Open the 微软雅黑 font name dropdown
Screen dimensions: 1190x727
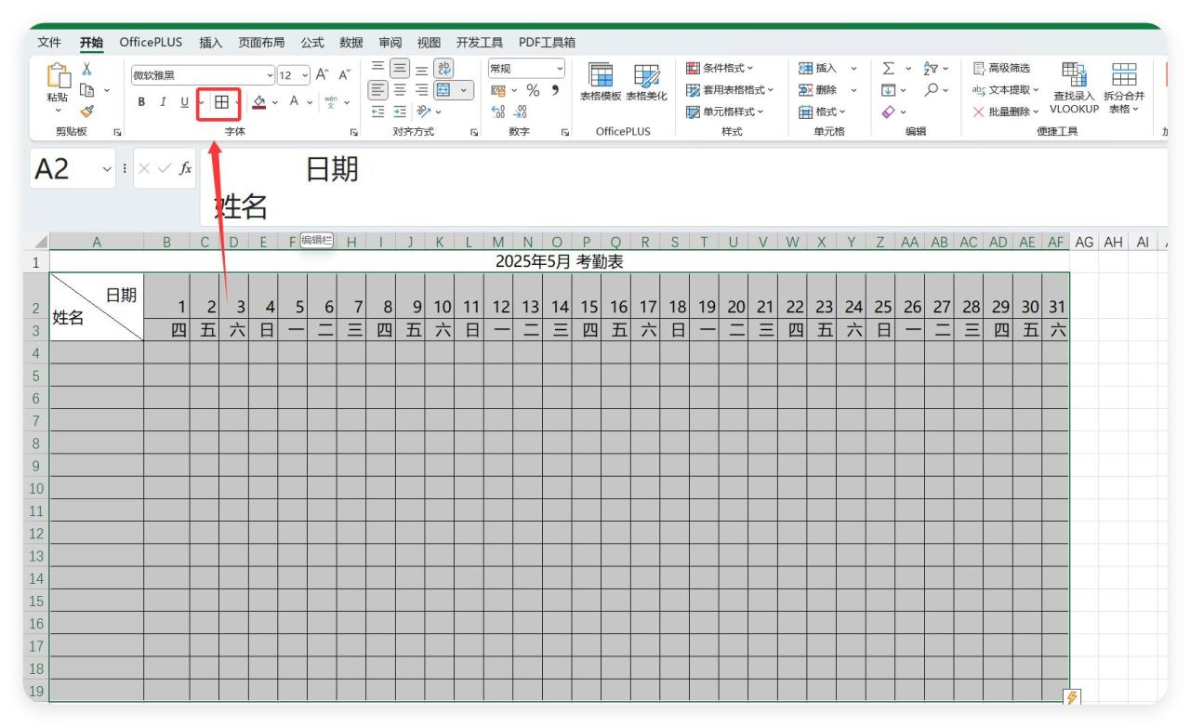(x=271, y=74)
